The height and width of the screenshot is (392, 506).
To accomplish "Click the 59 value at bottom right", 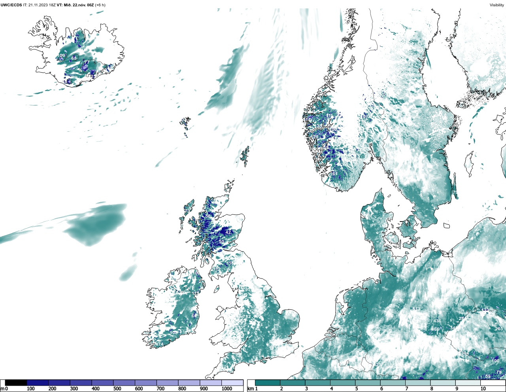I will coord(488,376).
